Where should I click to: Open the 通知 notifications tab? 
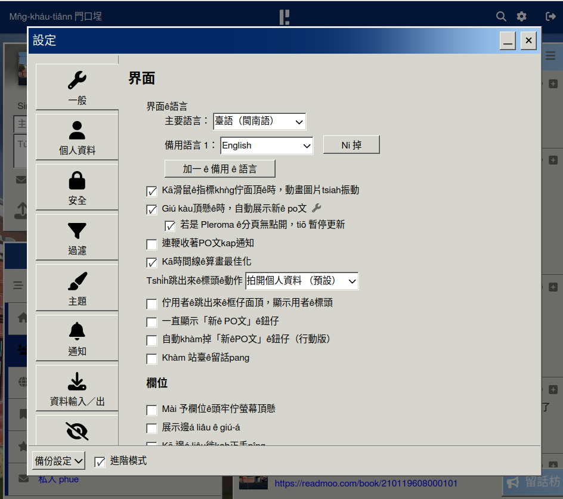77,338
